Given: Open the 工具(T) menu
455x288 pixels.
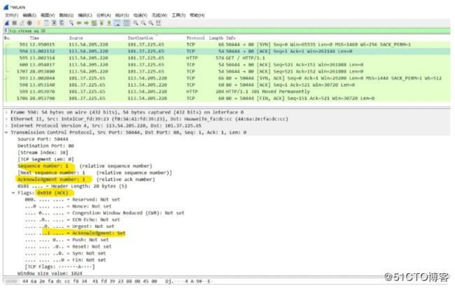Looking at the screenshot, I should pos(178,15).
